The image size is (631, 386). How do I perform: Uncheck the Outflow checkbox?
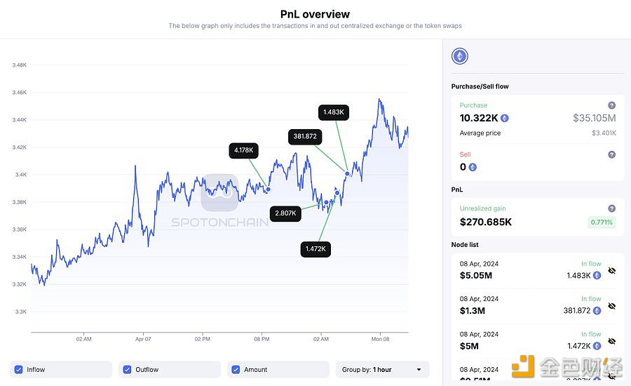coord(127,369)
